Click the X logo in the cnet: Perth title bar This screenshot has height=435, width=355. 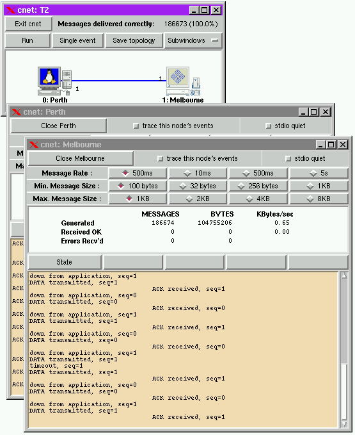coord(17,112)
